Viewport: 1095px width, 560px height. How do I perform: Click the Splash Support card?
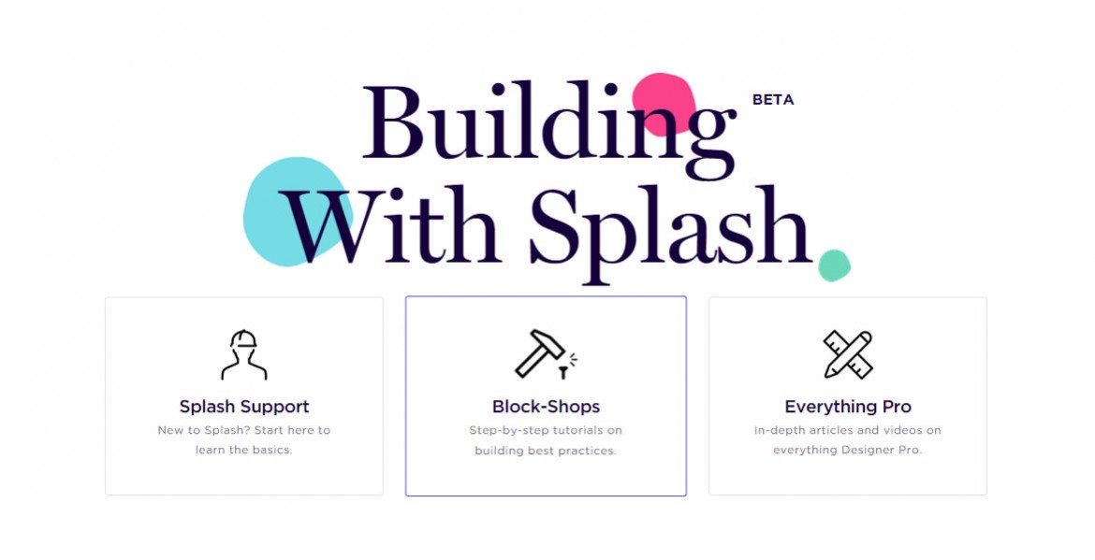coord(242,395)
